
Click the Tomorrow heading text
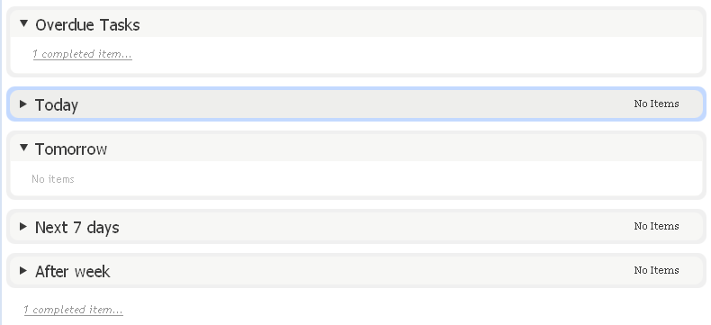click(x=71, y=149)
